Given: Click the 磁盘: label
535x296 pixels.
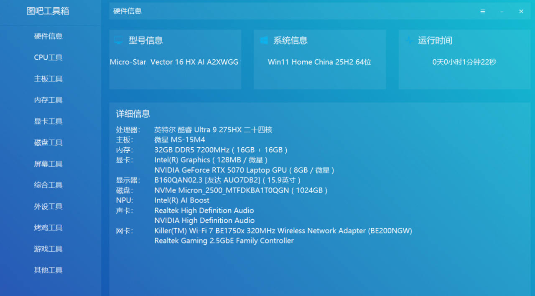Looking at the screenshot, I should tap(124, 190).
